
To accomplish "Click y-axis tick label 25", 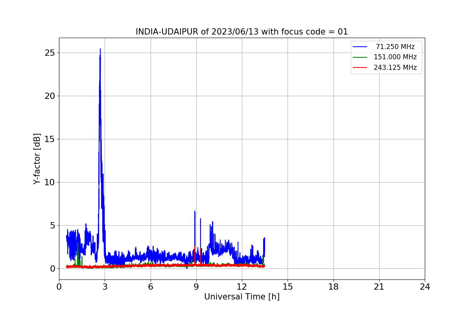I will tap(50, 53).
